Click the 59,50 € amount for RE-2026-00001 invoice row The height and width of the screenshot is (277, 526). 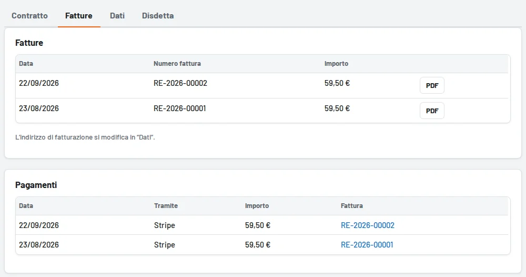(337, 108)
